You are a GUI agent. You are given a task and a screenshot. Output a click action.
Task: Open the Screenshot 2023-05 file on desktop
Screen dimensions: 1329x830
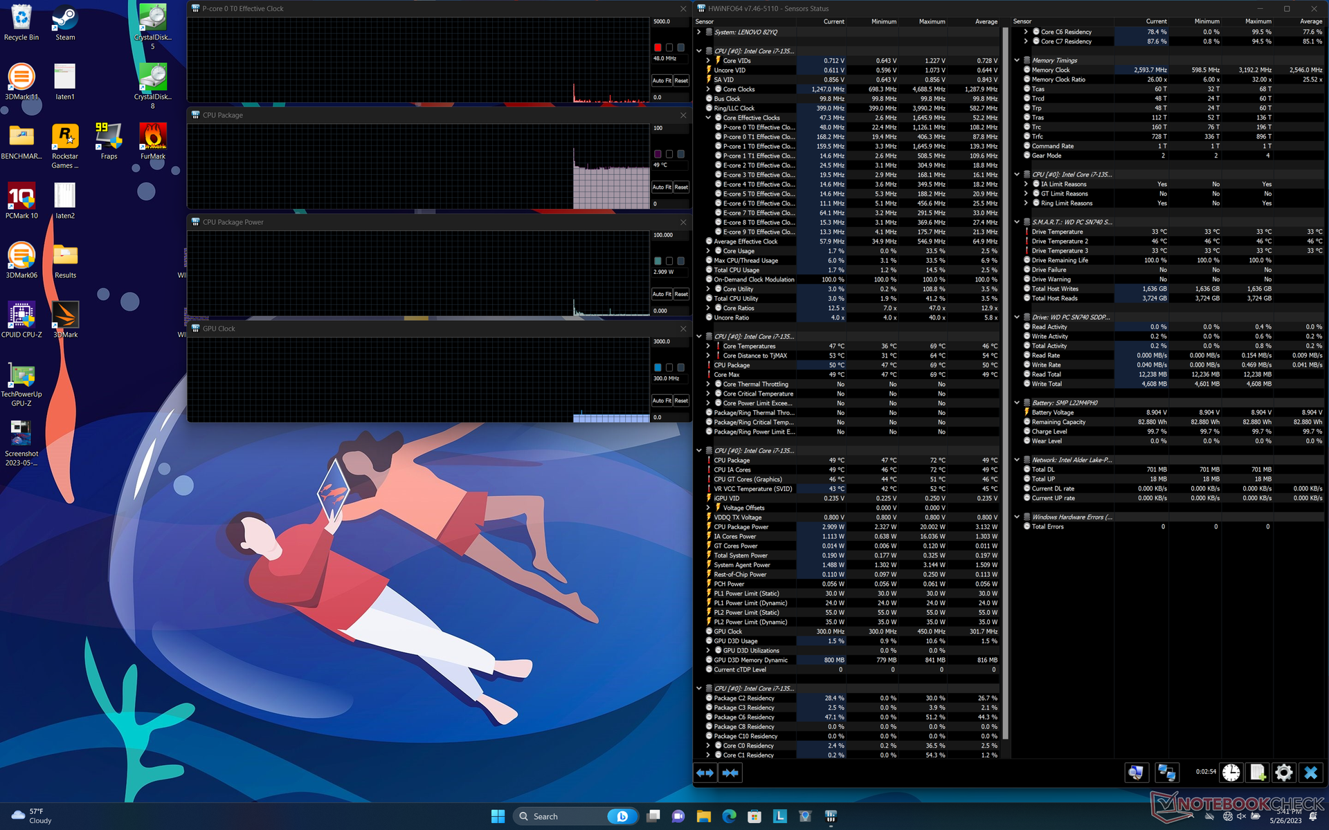pyautogui.click(x=21, y=443)
